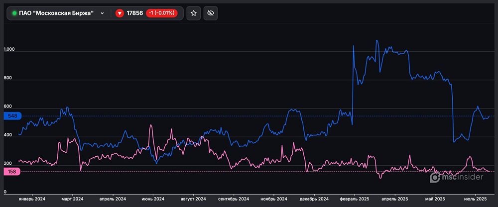Click the январь 2024 axis label
Viewport: 498px width, 207px height.
32,199
